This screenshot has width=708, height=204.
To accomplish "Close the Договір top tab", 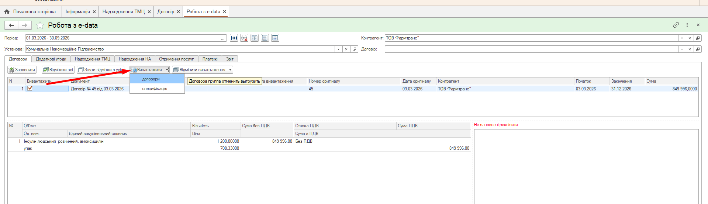I will coord(178,12).
